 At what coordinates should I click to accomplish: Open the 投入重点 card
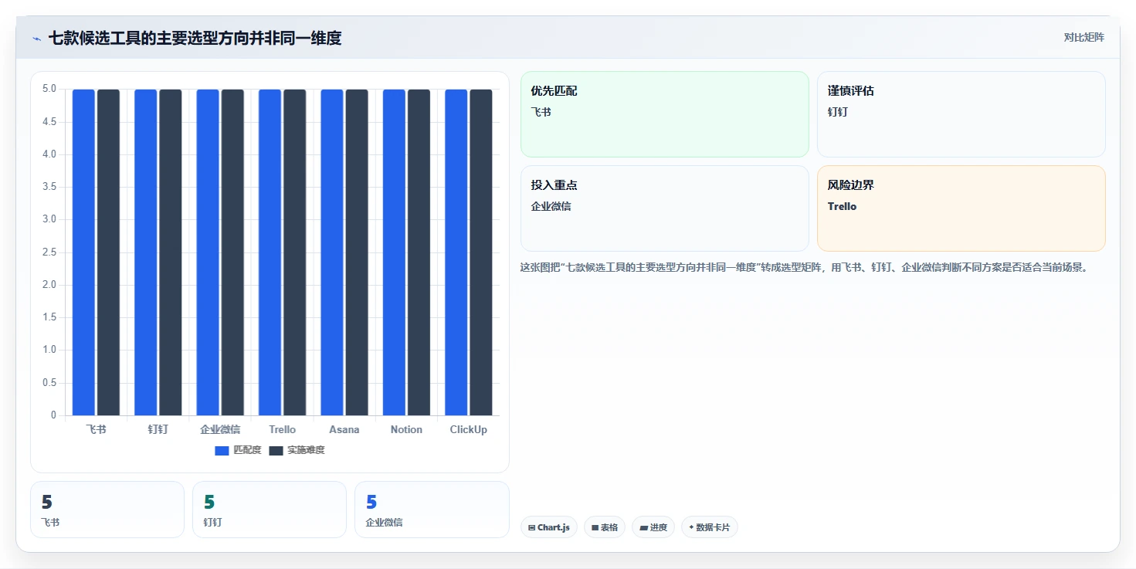[665, 208]
